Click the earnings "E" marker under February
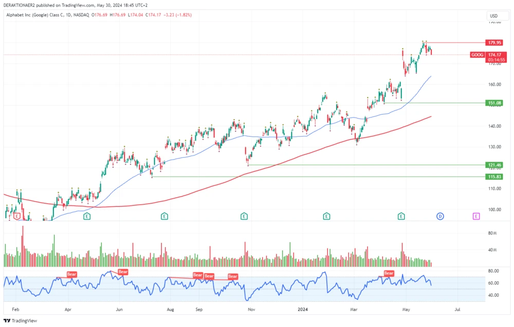The height and width of the screenshot is (327, 514). coord(16,216)
